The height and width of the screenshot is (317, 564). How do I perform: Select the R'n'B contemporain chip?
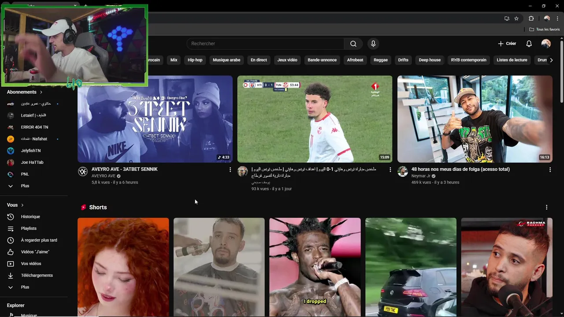(469, 60)
